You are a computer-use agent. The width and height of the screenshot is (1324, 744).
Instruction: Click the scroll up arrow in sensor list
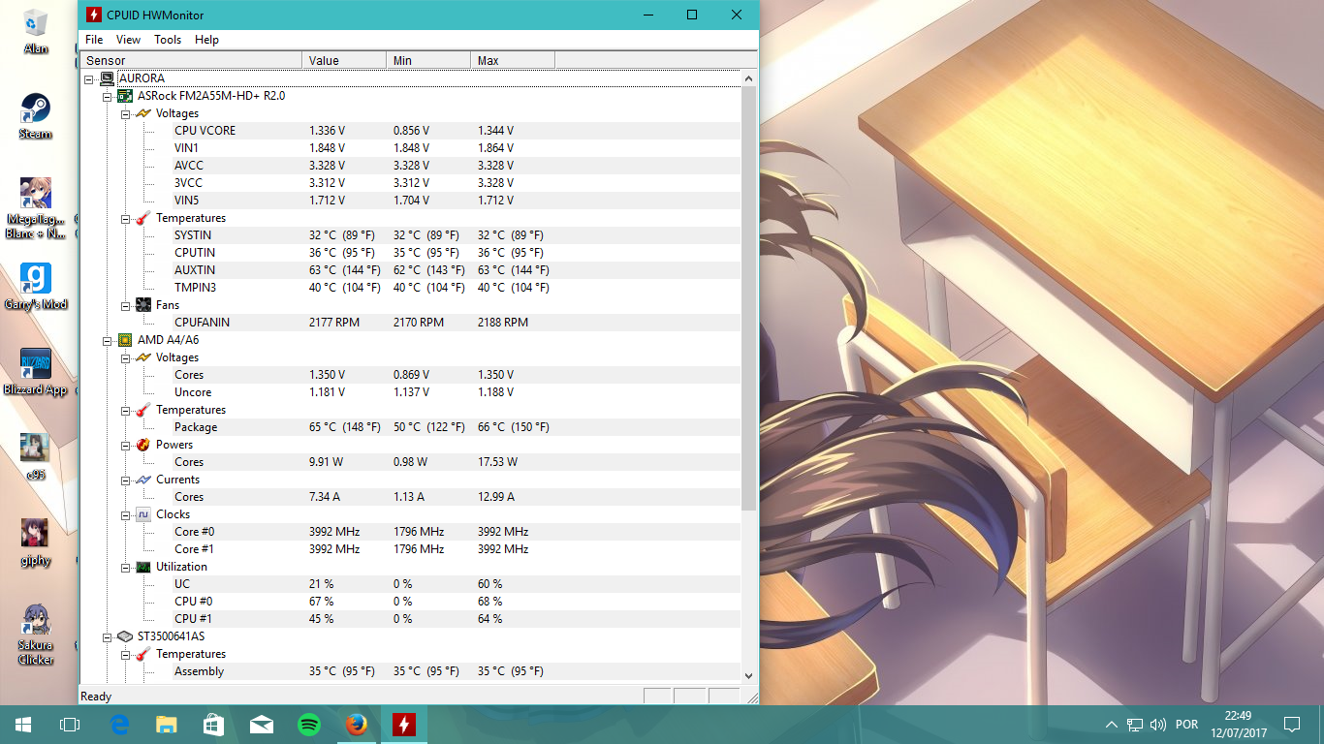(748, 78)
